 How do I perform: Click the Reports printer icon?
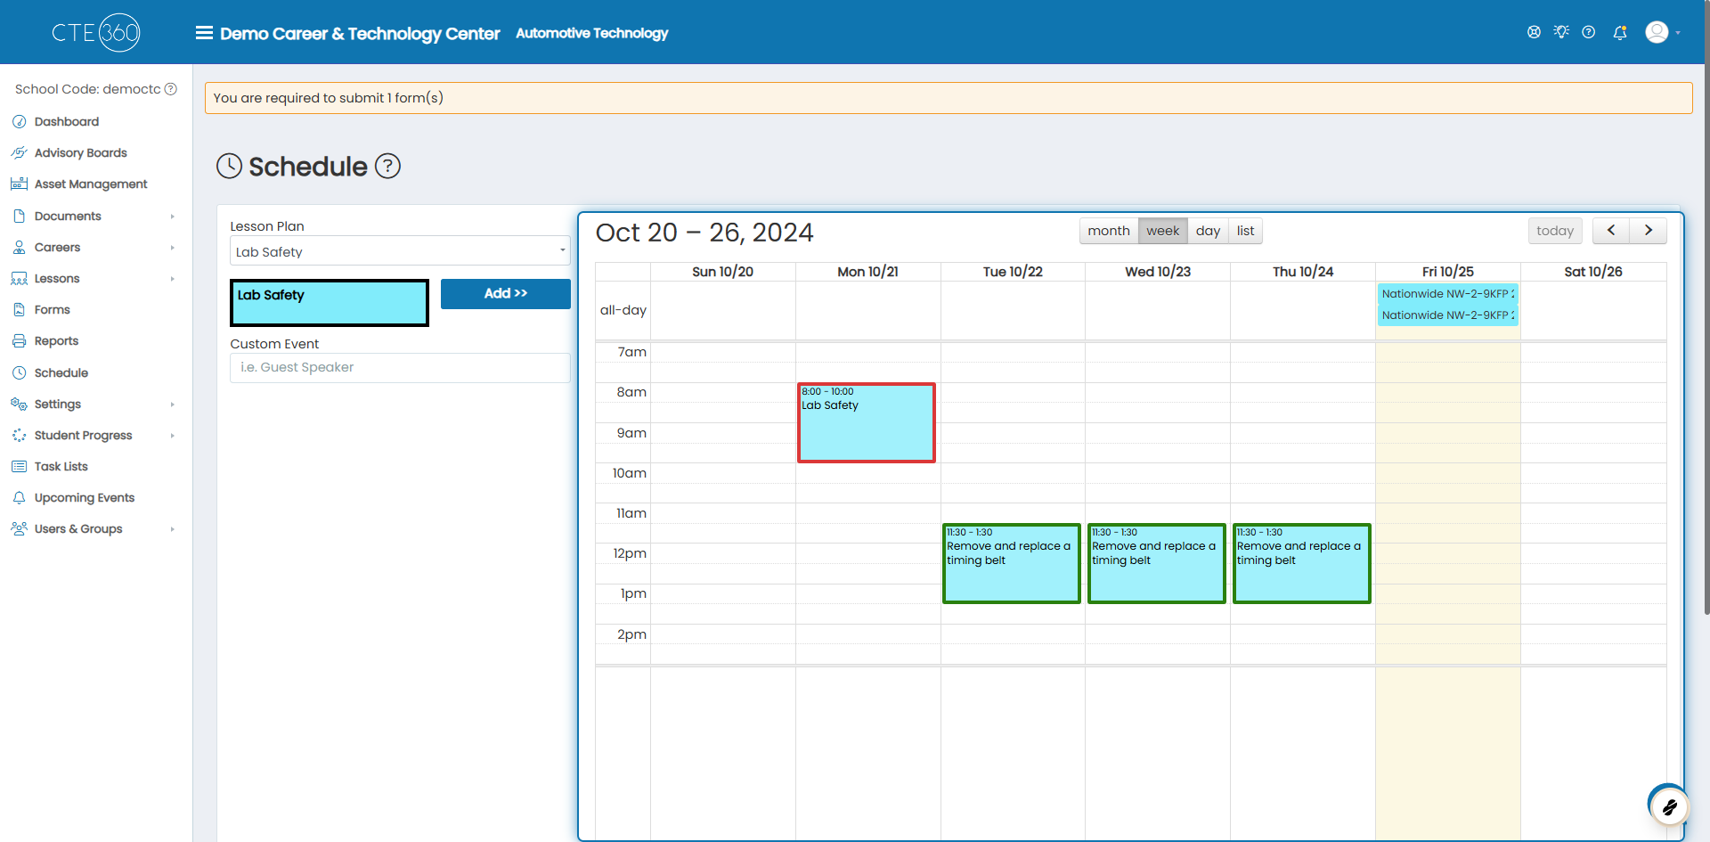pos(19,340)
